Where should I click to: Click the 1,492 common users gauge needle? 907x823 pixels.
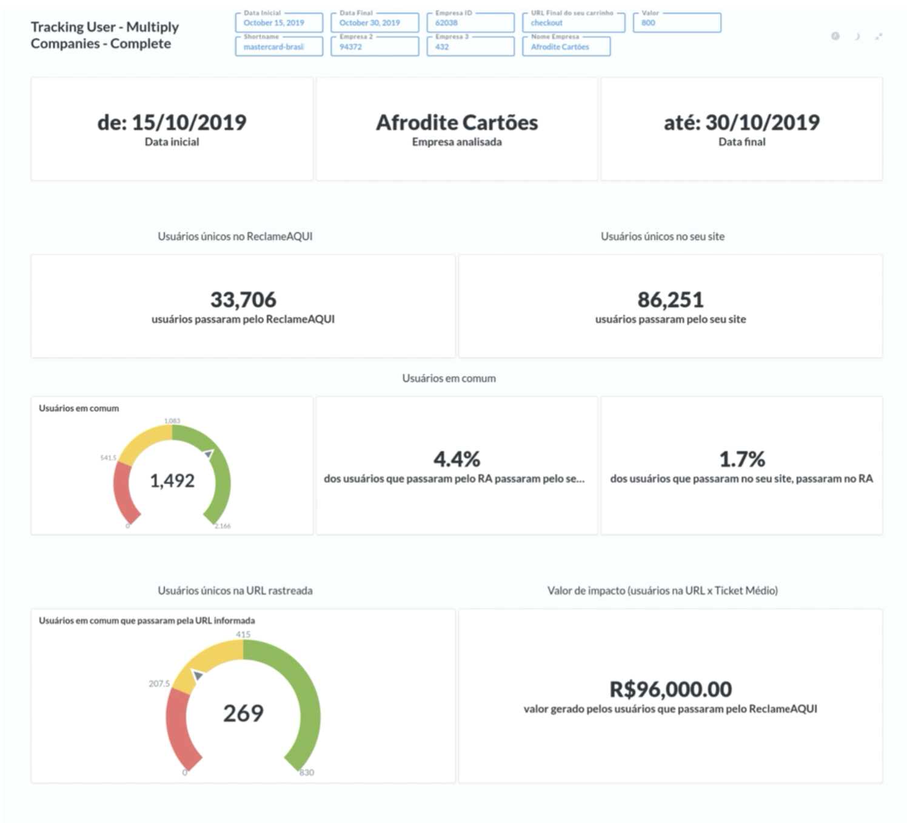click(x=209, y=454)
